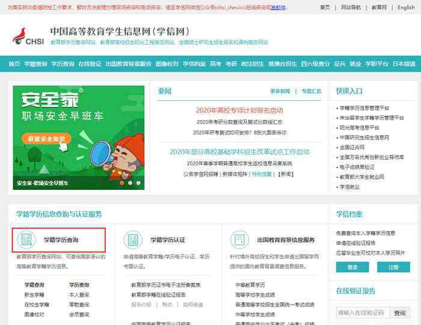
Task: Open 会员查询 link
Action: coord(79,314)
